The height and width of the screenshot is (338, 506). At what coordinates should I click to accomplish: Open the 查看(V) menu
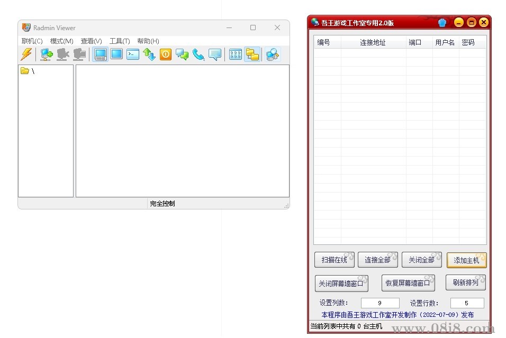click(92, 41)
